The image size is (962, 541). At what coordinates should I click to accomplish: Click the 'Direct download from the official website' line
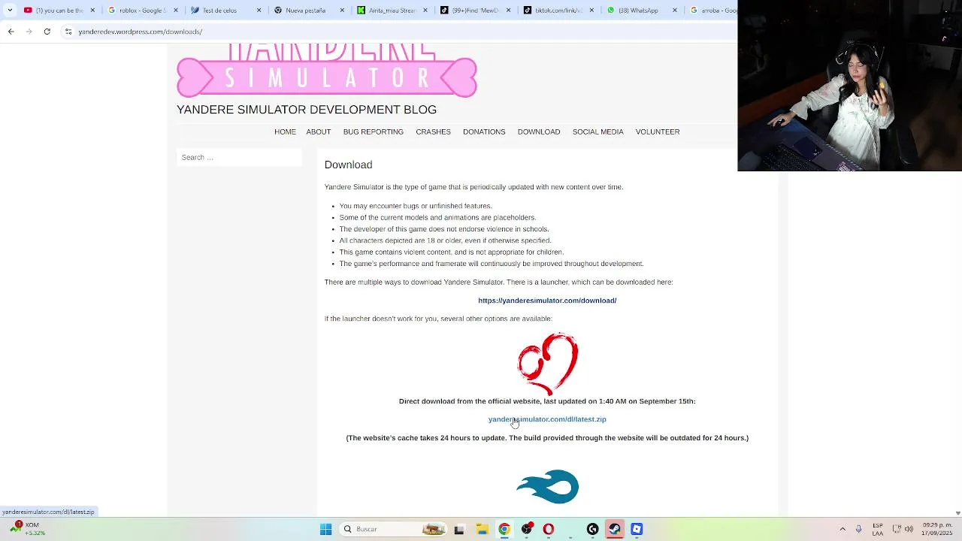[x=547, y=401]
